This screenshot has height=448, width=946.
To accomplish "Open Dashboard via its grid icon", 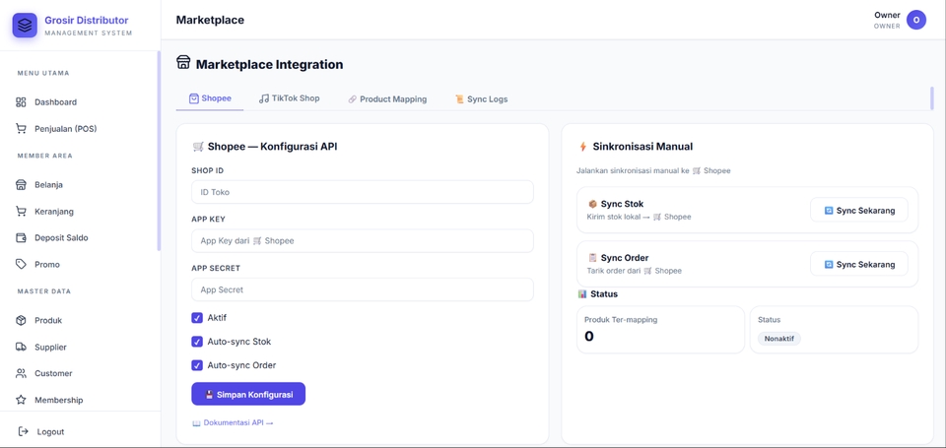I will pos(21,101).
